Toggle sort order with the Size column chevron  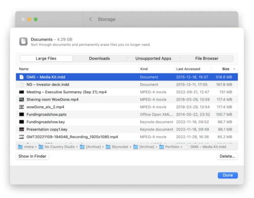coord(234,69)
